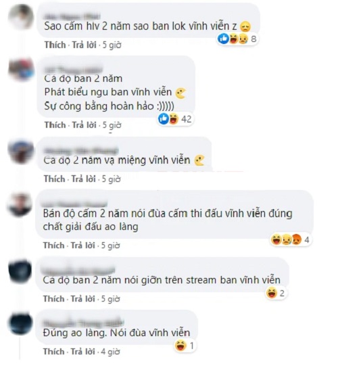The height and width of the screenshot is (372, 338).
Task: Like the 'vạ miệng vĩnh viễn' comment
Action: [54, 179]
